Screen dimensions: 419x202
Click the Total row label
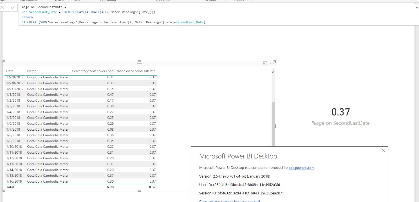[x=10, y=187]
